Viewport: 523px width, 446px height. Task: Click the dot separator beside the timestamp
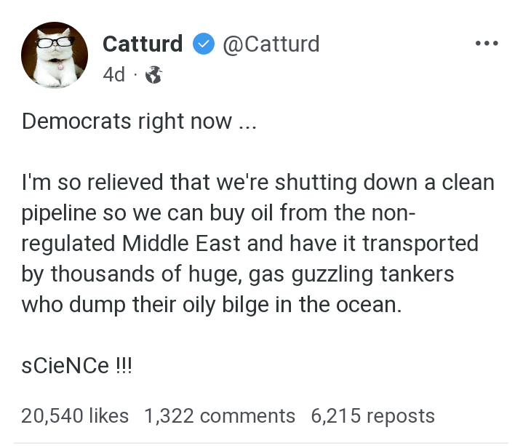(135, 74)
